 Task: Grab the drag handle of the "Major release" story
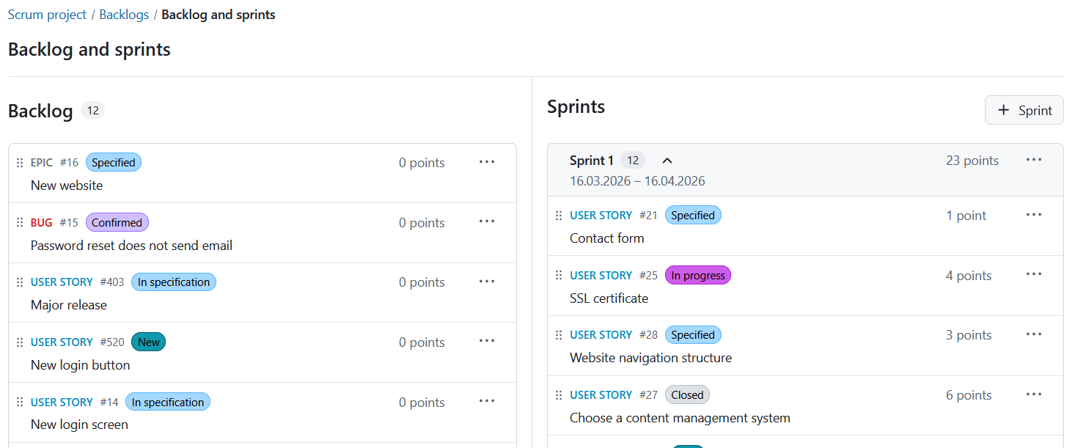[19, 281]
